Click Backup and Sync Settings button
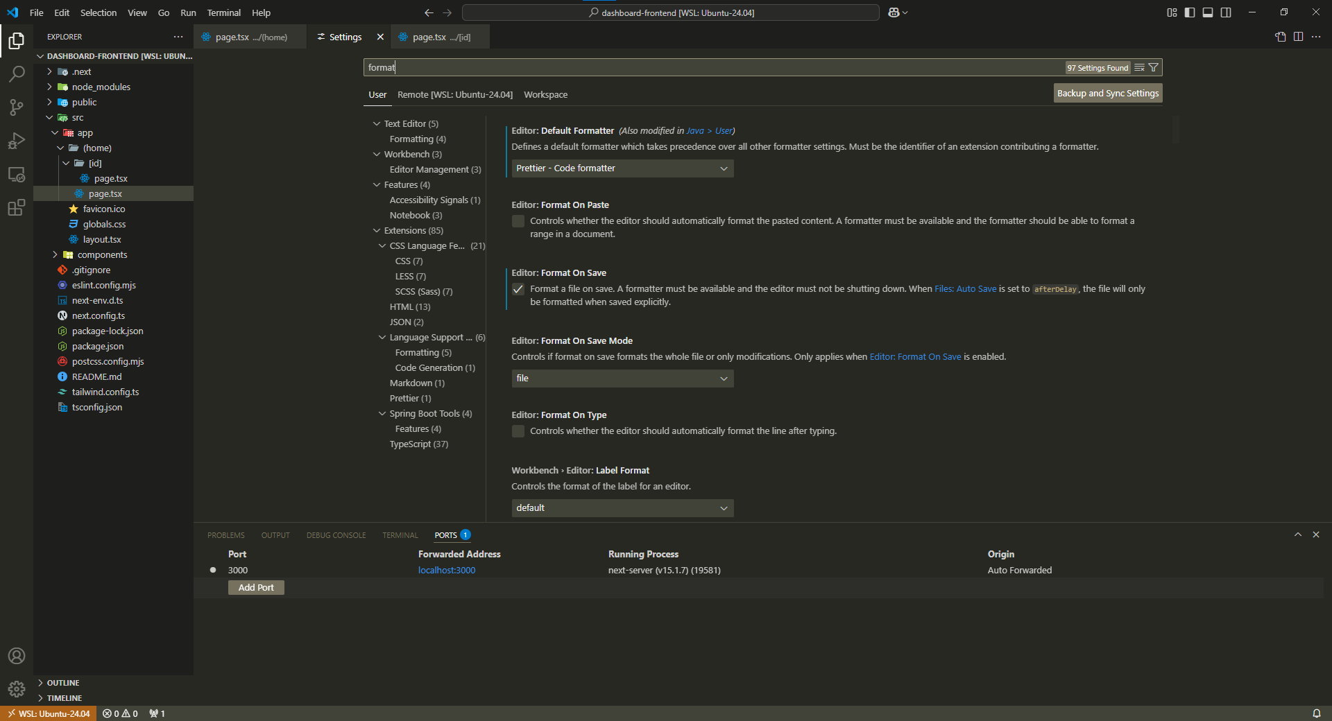This screenshot has width=1332, height=721. 1107,94
